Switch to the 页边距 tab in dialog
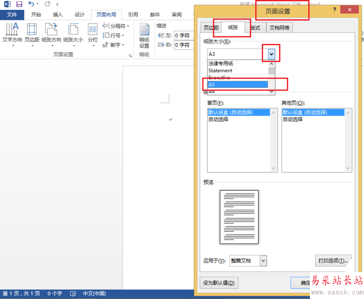The height and width of the screenshot is (299, 364). tap(211, 28)
